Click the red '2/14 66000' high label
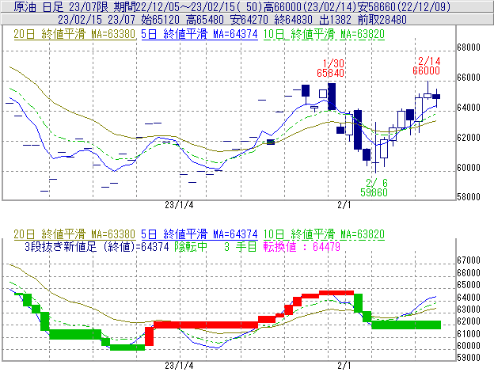494x376 pixels. [x=426, y=66]
